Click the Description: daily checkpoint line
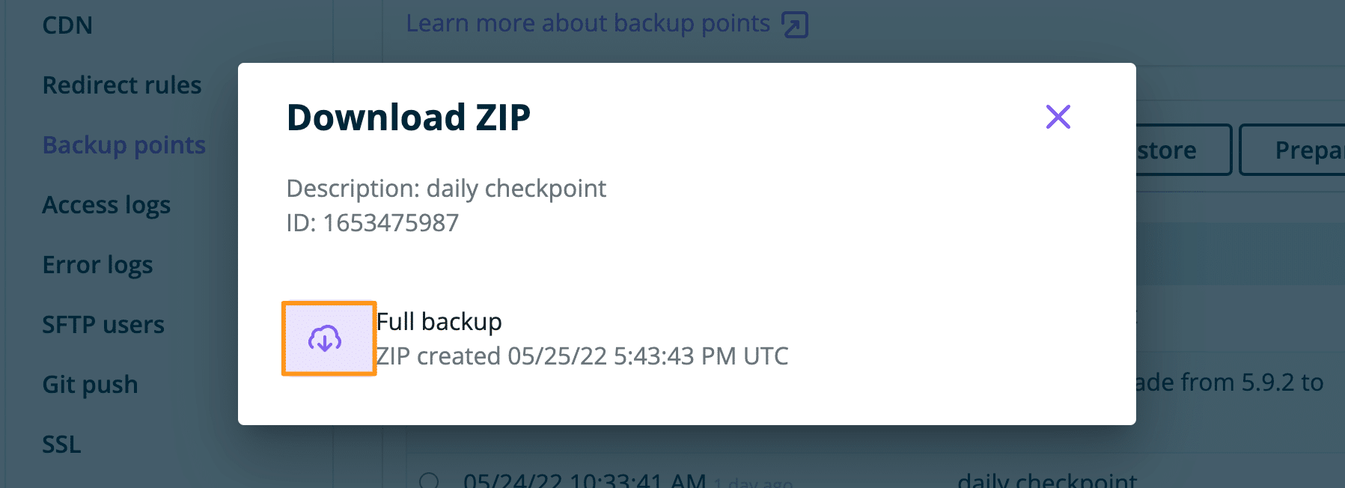1345x488 pixels. tap(446, 189)
